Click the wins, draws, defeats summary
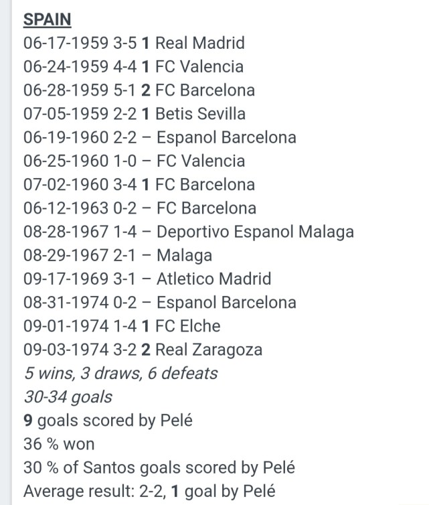 (x=120, y=373)
